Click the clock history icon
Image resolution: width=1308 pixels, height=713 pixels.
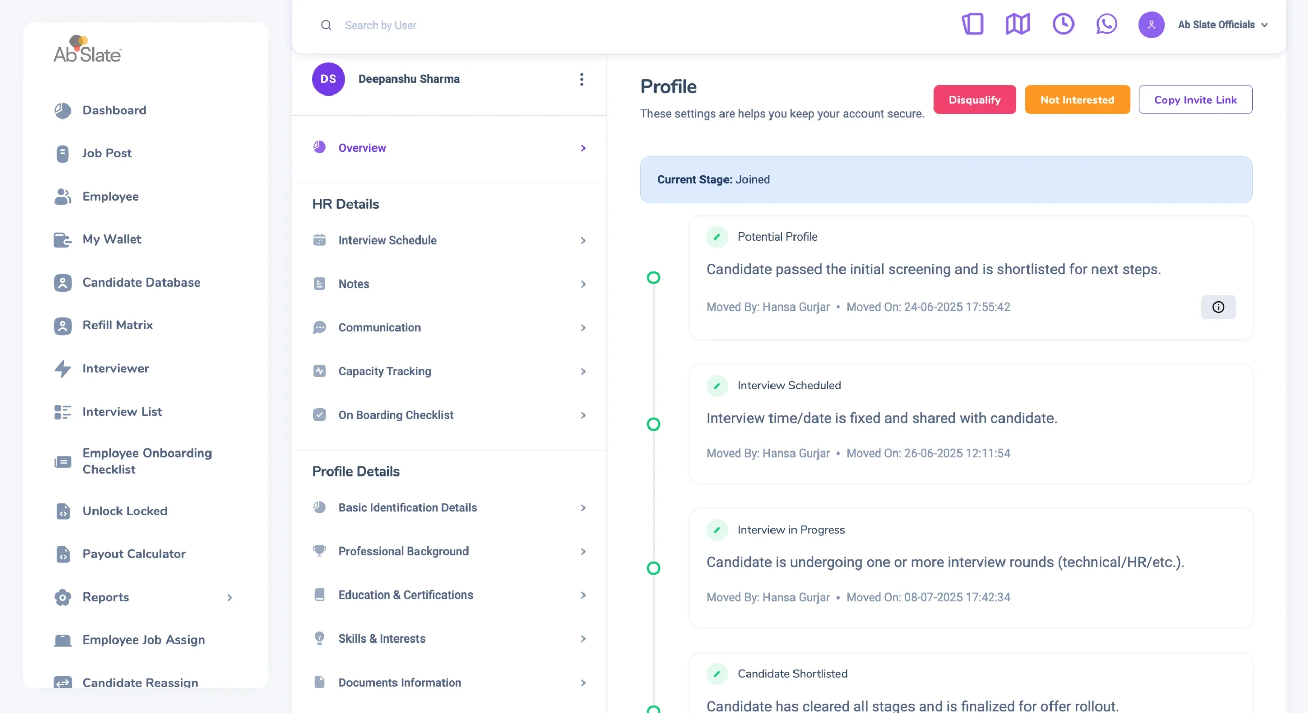[x=1063, y=24]
